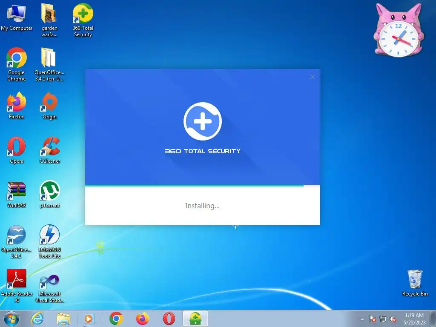Launch 360 Total Security desktop shortcut
Viewport: 436px width, 327px height.
pos(83,20)
